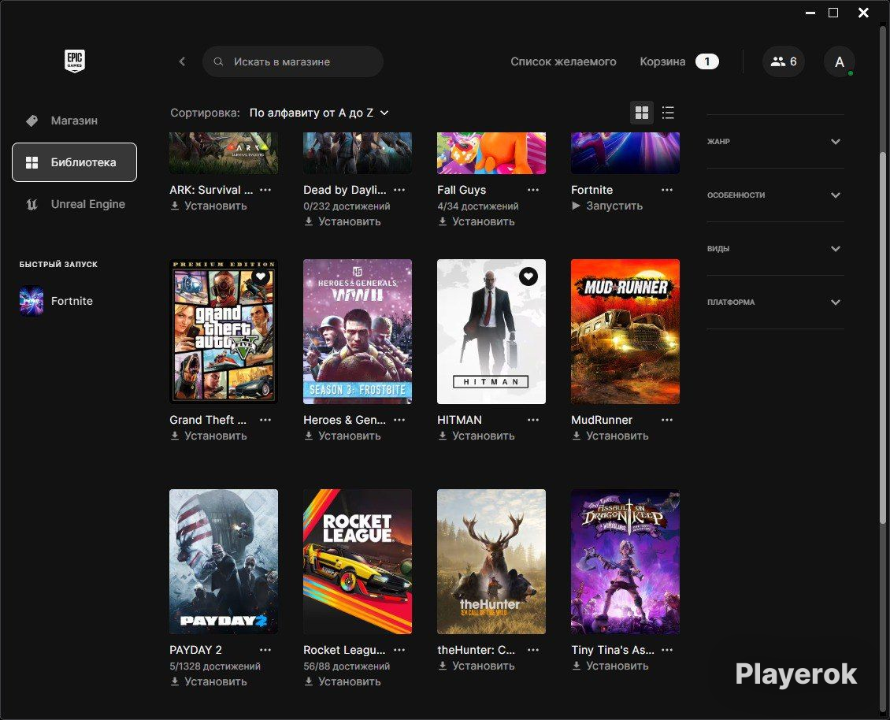Open options menu for Fall Guys

pos(533,190)
